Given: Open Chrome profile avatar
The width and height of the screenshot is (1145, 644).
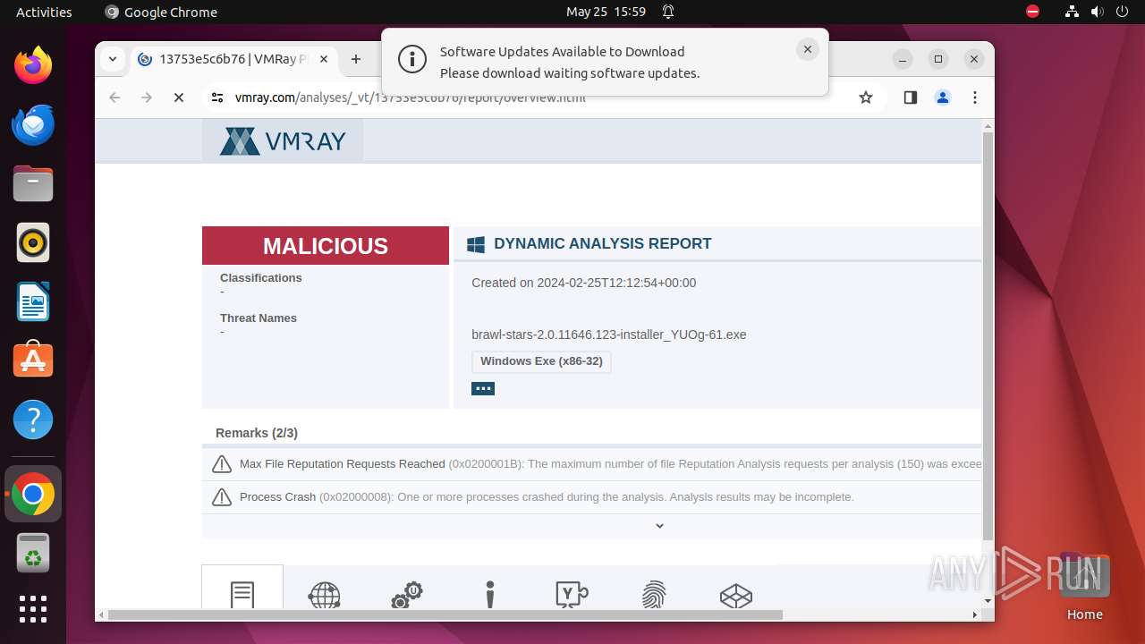Looking at the screenshot, I should click(x=942, y=97).
